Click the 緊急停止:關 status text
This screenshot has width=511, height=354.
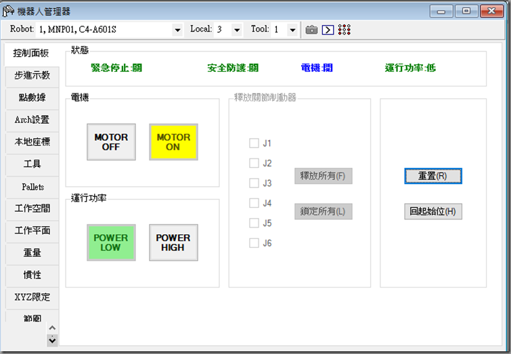click(x=116, y=68)
